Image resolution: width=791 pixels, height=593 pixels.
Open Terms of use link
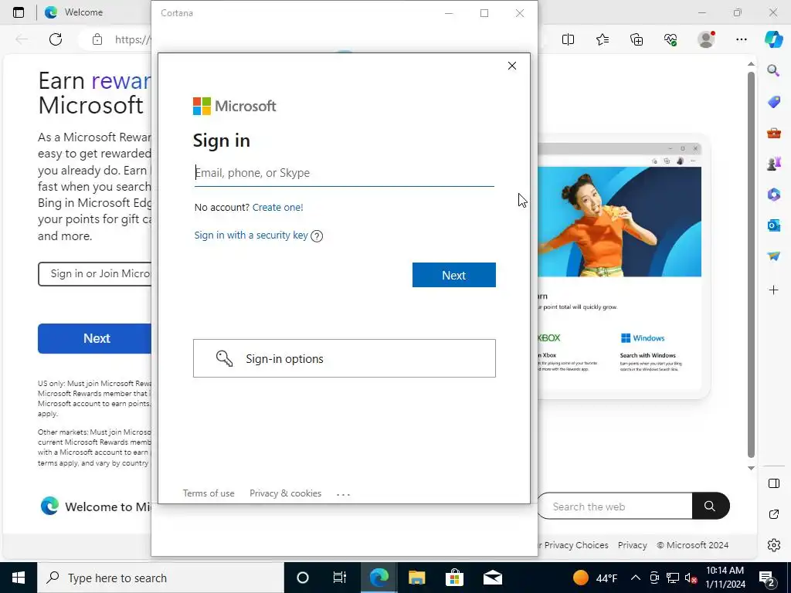coord(209,493)
